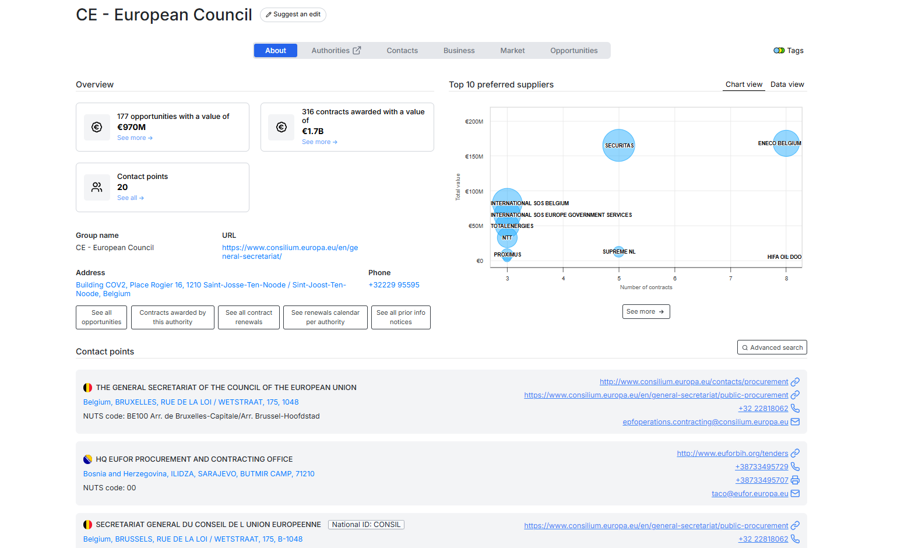Image resolution: width=922 pixels, height=548 pixels.
Task: Click link icon next to euforbih.org/tenders
Action: coord(795,454)
